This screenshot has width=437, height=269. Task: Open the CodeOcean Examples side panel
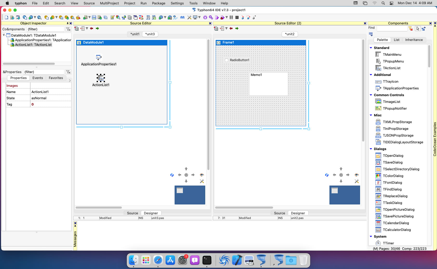click(435, 139)
